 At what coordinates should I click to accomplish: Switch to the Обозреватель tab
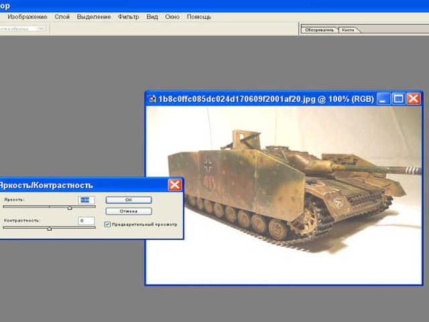coord(319,30)
